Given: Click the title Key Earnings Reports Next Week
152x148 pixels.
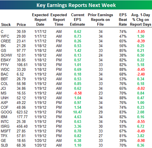Looking at the screenshot, I should pos(76,5).
